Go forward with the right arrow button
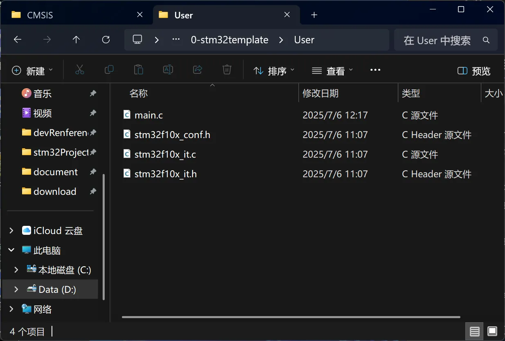The image size is (505, 341). [x=47, y=40]
